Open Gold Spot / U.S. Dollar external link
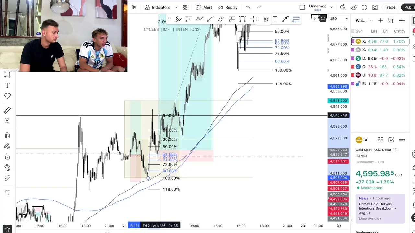Image resolution: width=415 pixels, height=233 pixels. tap(395, 150)
